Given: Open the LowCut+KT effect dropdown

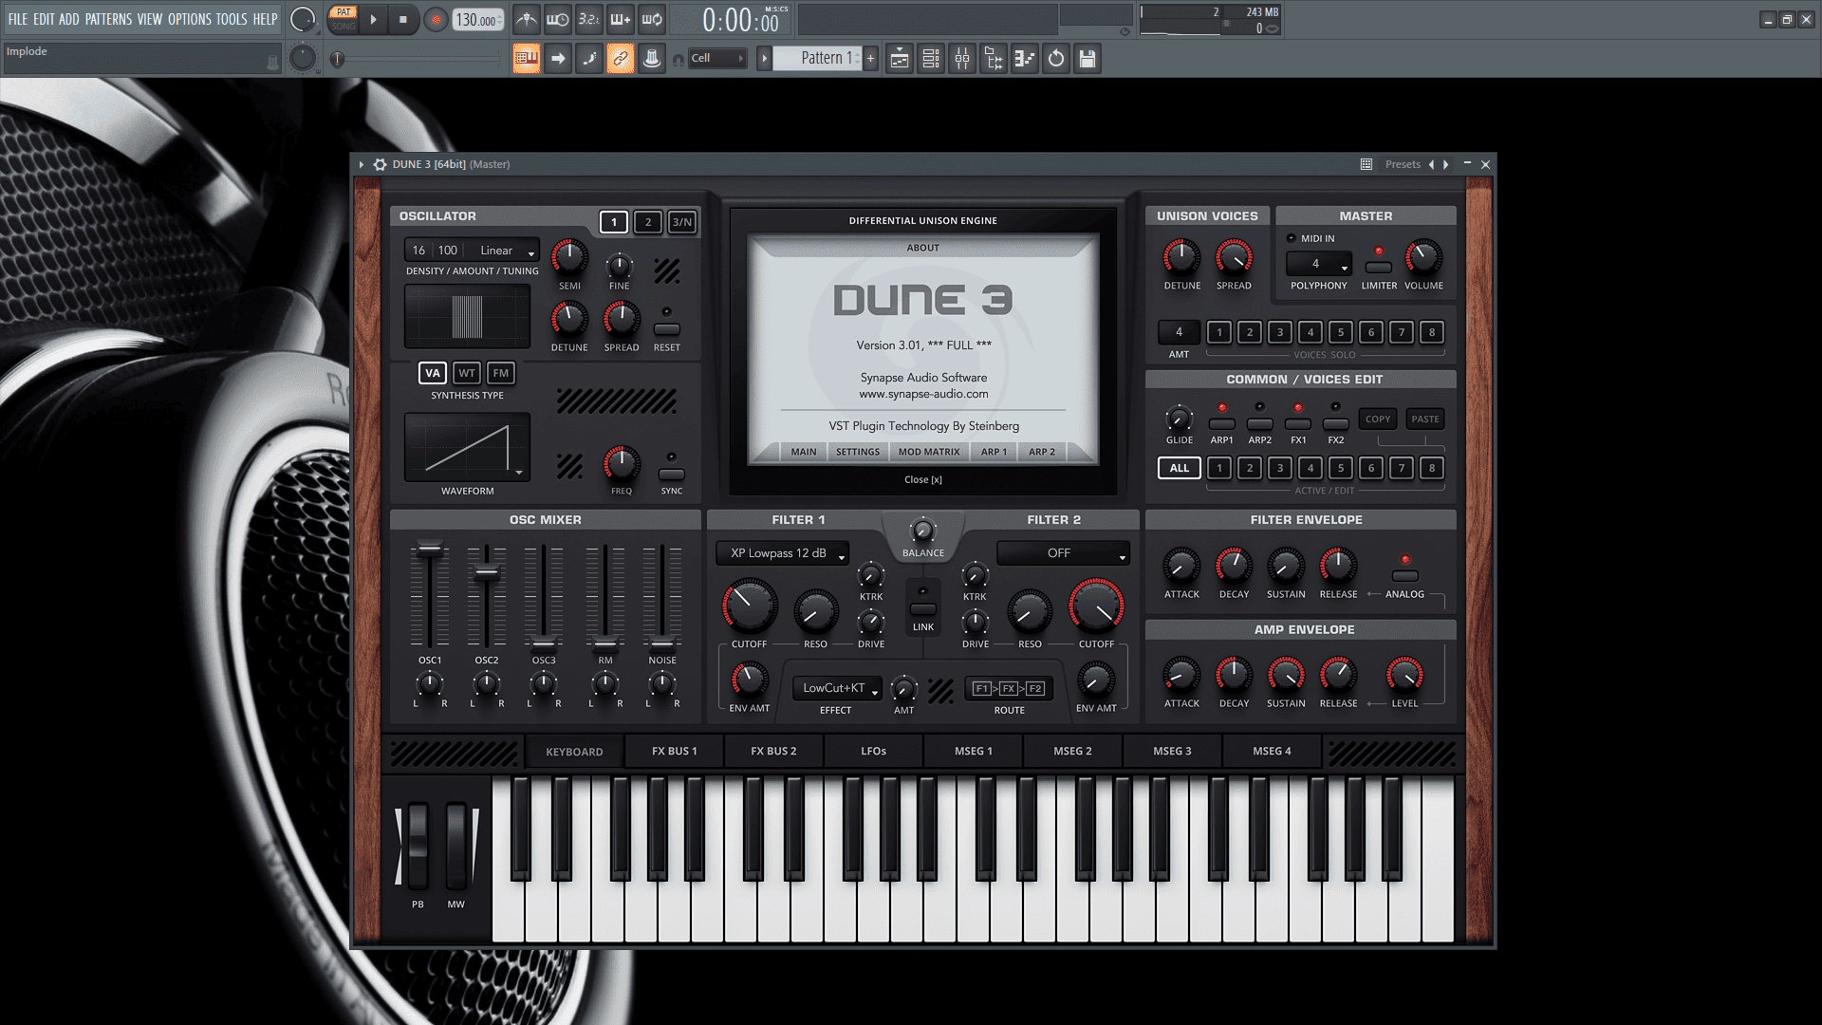Looking at the screenshot, I should click(x=838, y=688).
